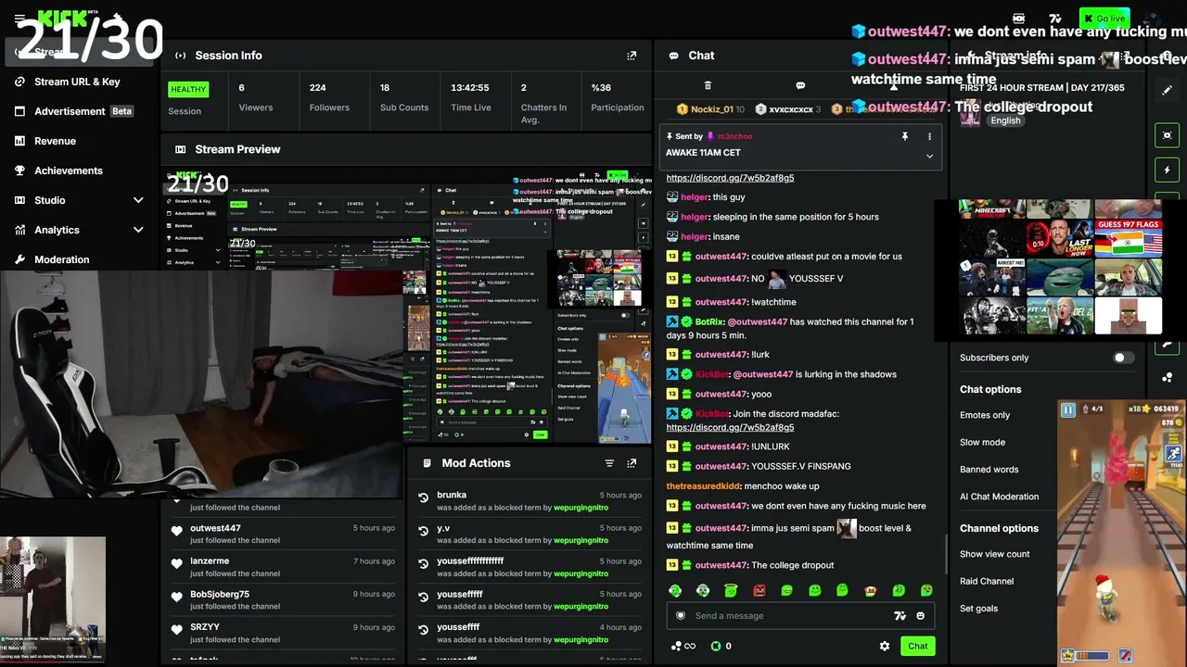
Task: Expand the Studio submenu chevron
Action: pyautogui.click(x=138, y=200)
